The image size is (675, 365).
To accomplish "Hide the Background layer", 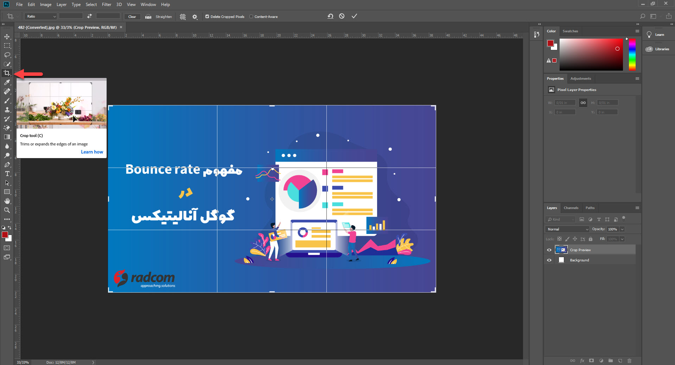I will [549, 260].
